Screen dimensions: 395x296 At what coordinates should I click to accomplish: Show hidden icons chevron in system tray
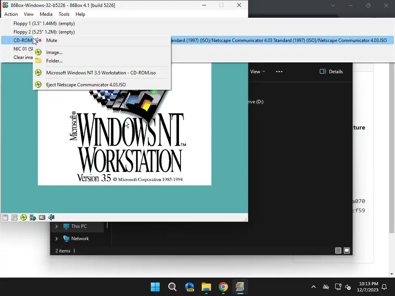tap(314, 287)
